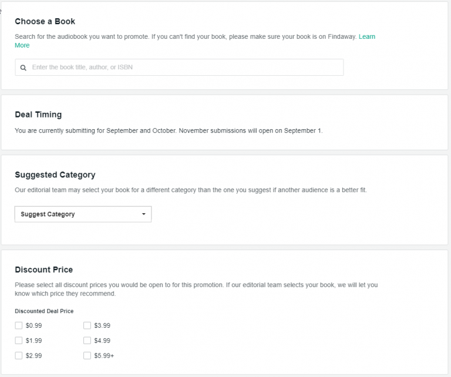Select the $3.99 discount price checkbox
Viewport: 451px width, 377px height.
click(x=87, y=325)
